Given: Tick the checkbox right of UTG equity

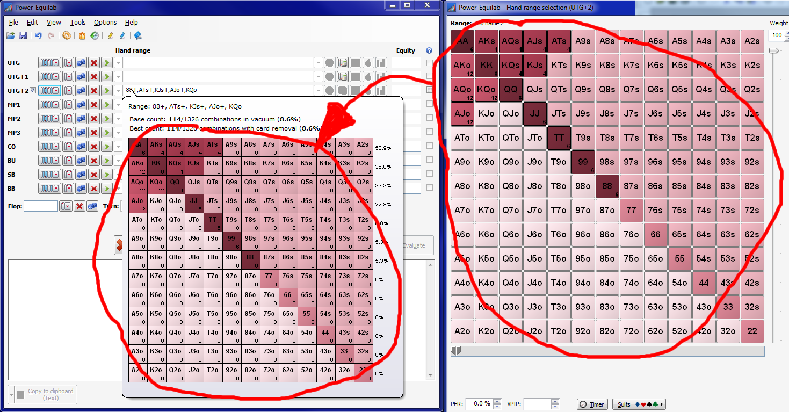Looking at the screenshot, I should (x=430, y=63).
